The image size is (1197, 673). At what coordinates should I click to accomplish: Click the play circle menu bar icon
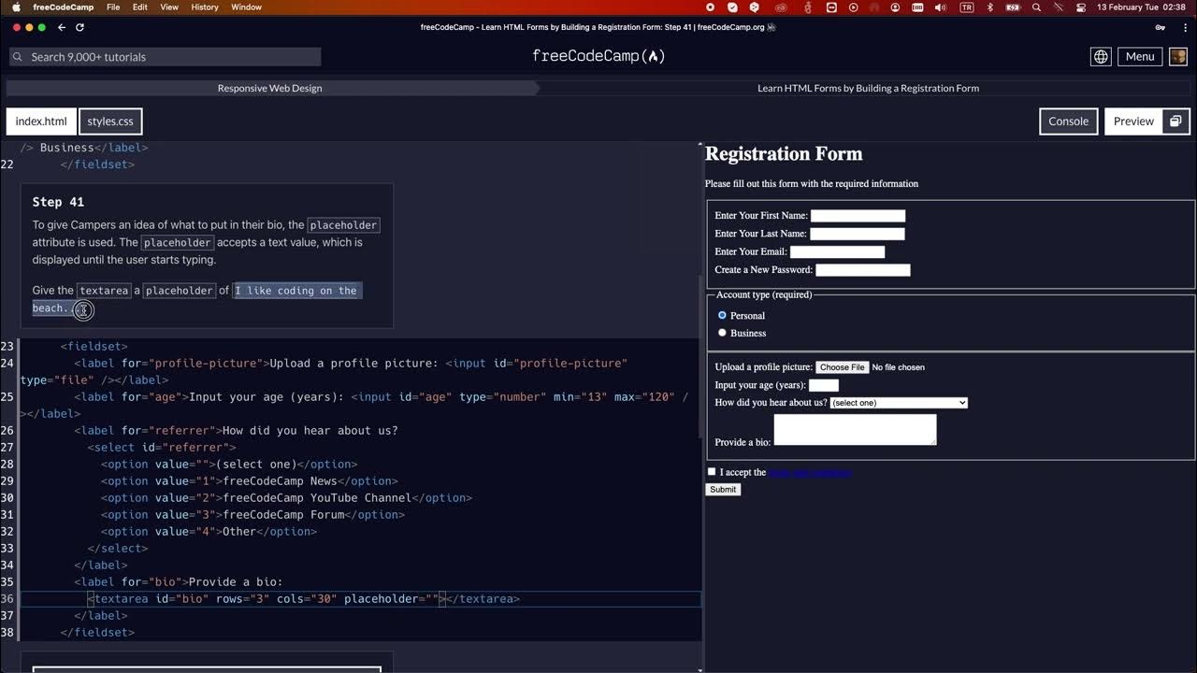click(x=853, y=7)
